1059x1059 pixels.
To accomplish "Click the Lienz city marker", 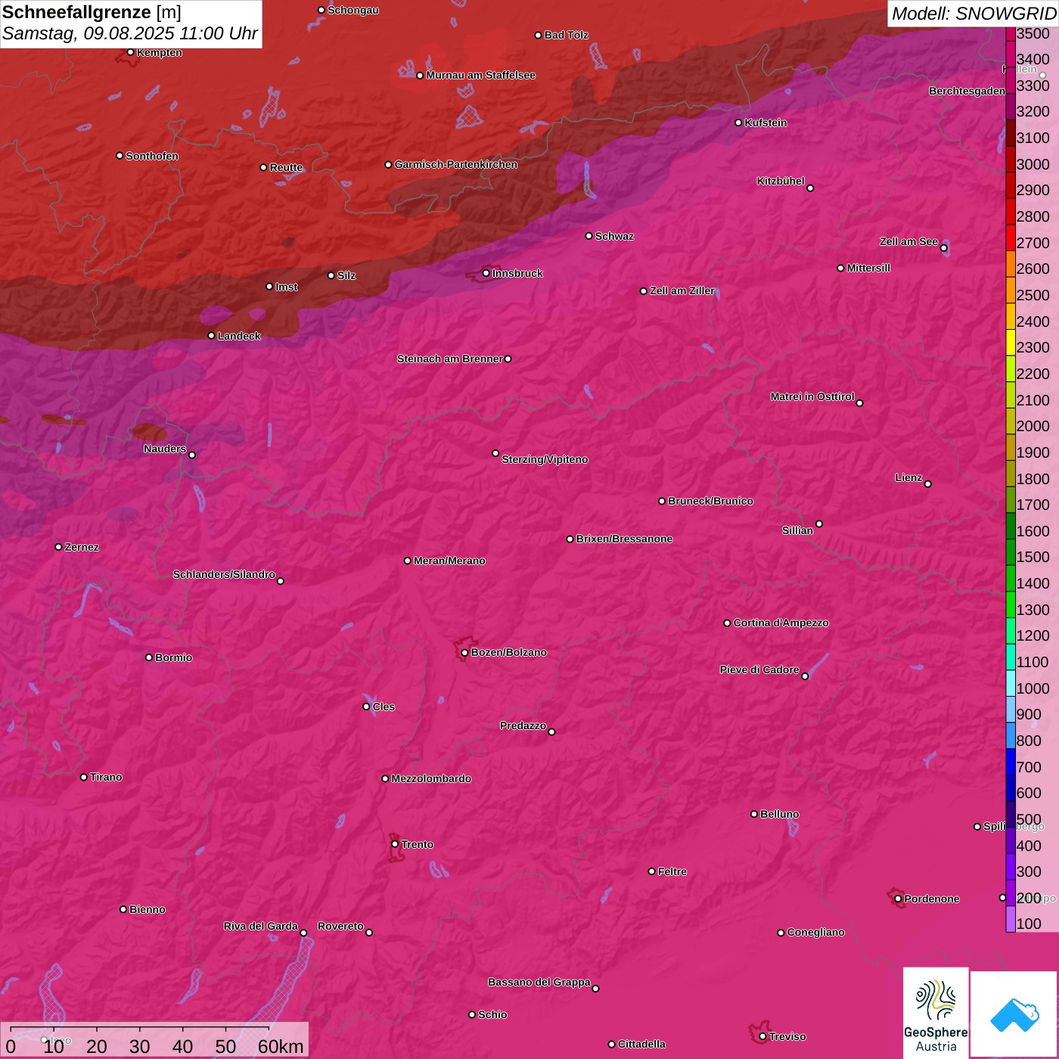I will pyautogui.click(x=927, y=483).
